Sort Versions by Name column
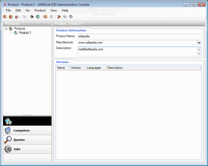Screen dimensions: 208x166 pos(63,68)
